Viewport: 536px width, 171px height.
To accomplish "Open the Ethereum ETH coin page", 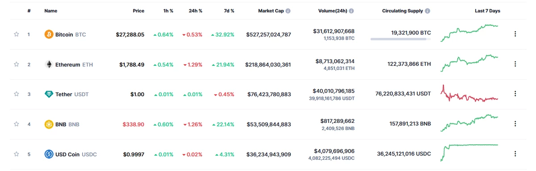I will pos(74,65).
